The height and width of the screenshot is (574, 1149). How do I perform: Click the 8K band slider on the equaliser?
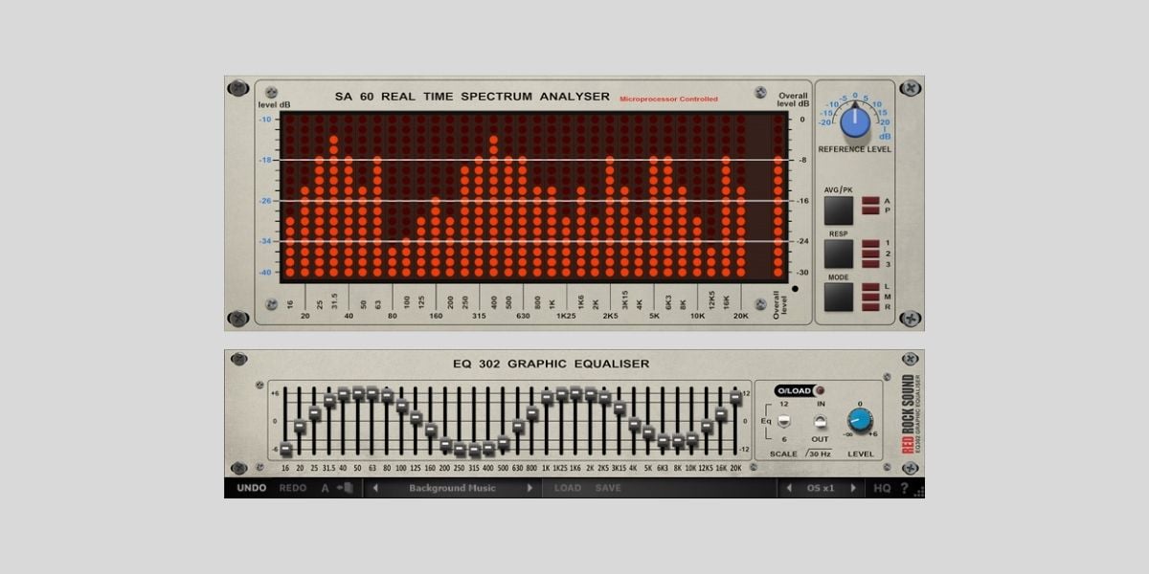(678, 441)
